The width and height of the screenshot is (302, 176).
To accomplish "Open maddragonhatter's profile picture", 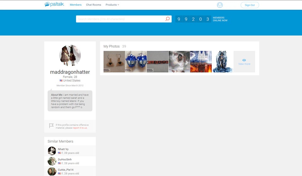I will point(70,56).
